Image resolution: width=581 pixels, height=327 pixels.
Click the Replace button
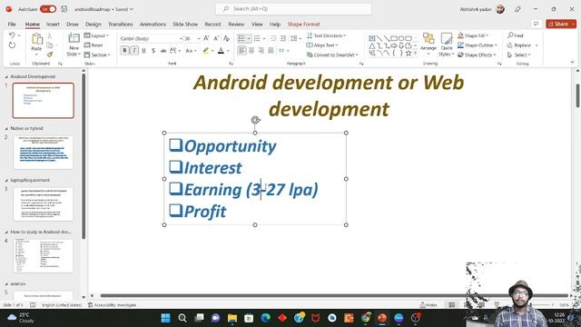pos(519,45)
